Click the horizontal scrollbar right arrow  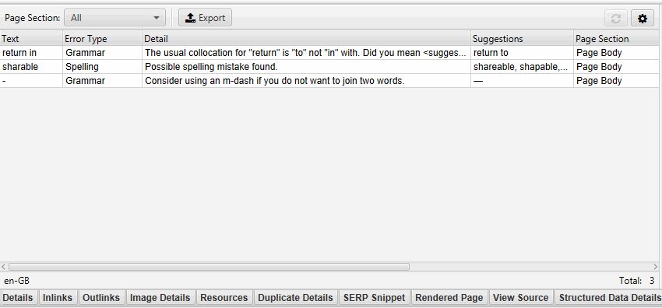[656, 267]
